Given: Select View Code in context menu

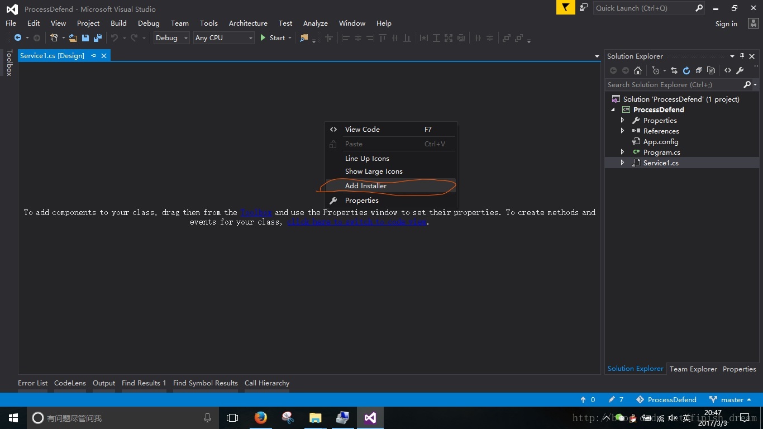Looking at the screenshot, I should [391, 130].
